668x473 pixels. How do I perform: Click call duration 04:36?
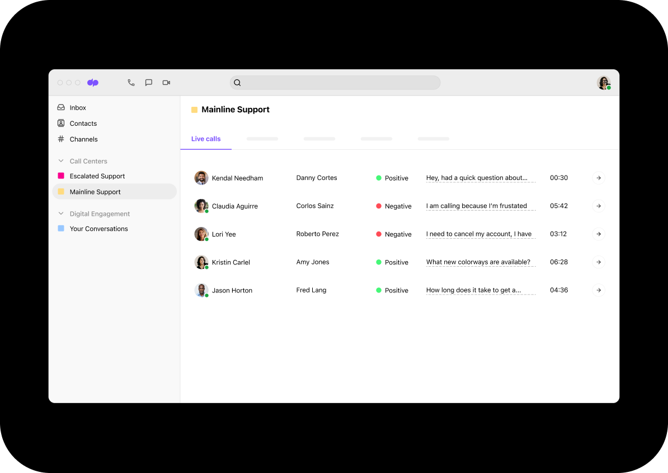pyautogui.click(x=558, y=290)
